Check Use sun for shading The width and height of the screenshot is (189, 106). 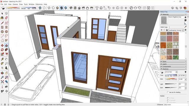coord(168,92)
